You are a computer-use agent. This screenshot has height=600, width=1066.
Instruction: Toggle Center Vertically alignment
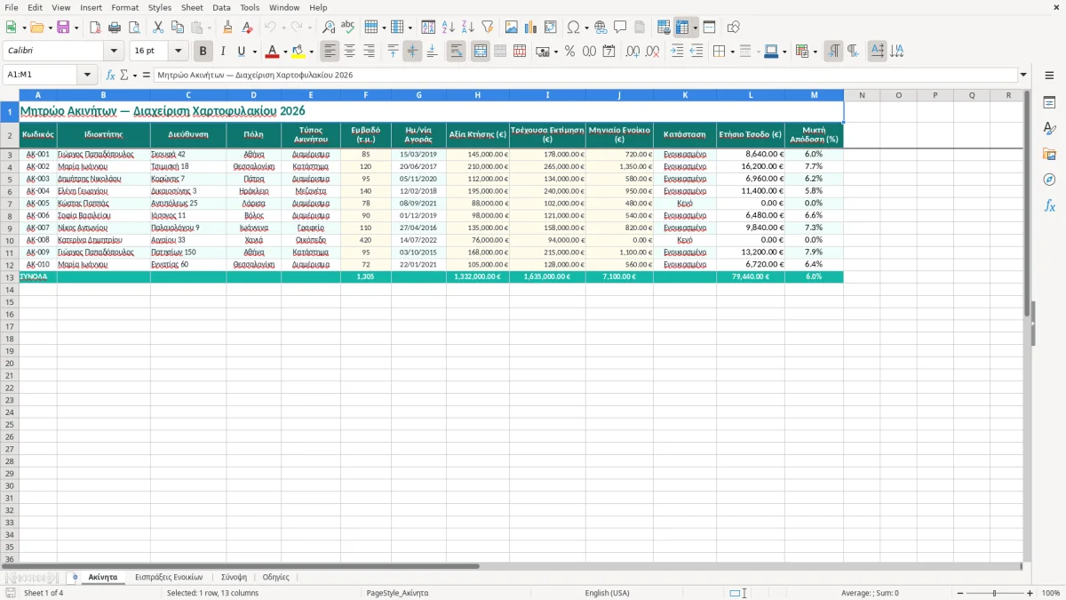[x=412, y=52]
